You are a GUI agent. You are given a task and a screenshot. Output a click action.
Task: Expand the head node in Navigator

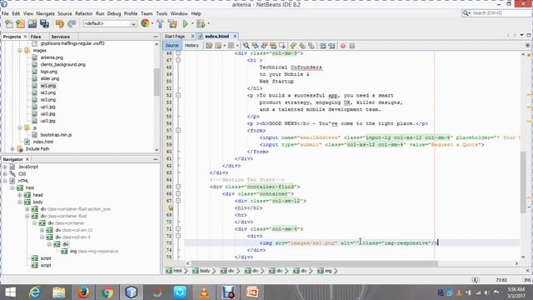point(20,195)
